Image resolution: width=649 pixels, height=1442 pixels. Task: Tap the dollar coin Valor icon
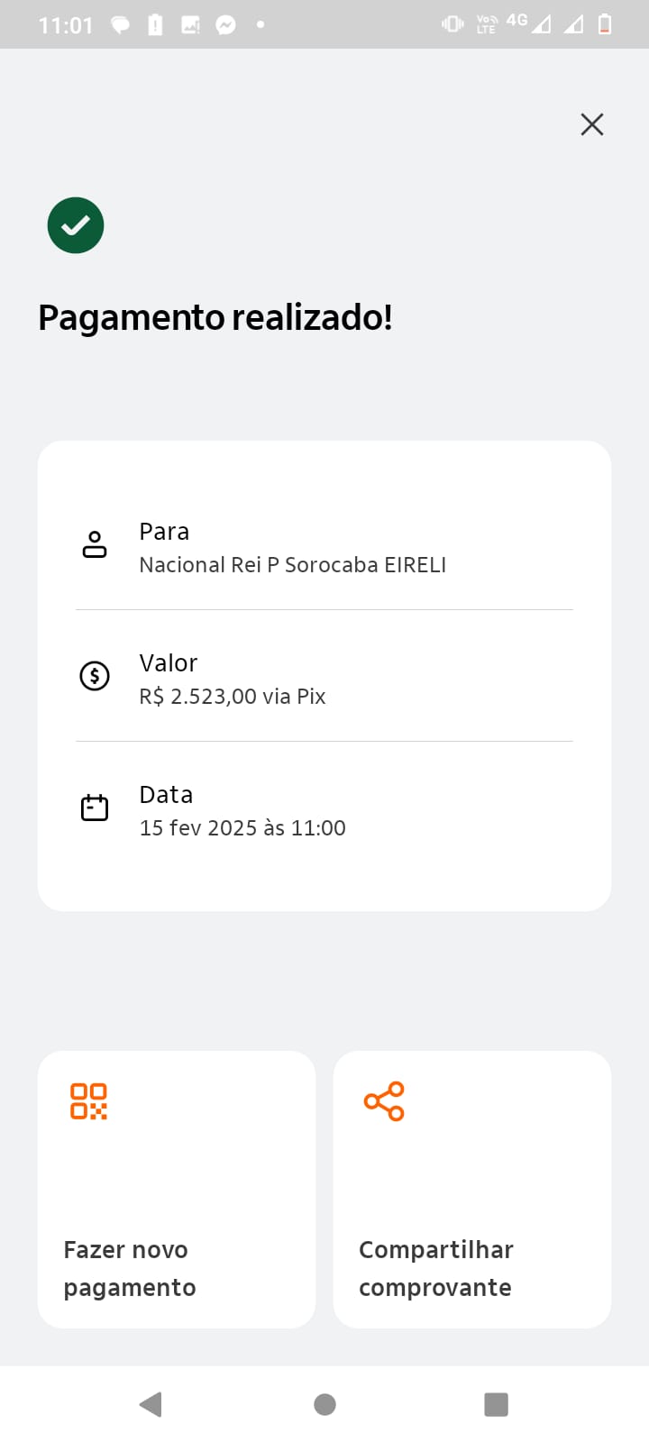click(95, 676)
